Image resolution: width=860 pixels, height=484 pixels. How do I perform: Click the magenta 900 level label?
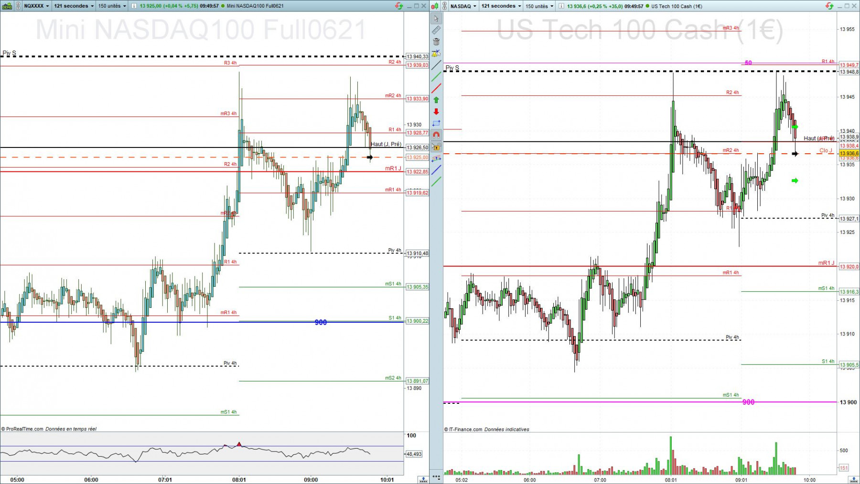pos(748,402)
